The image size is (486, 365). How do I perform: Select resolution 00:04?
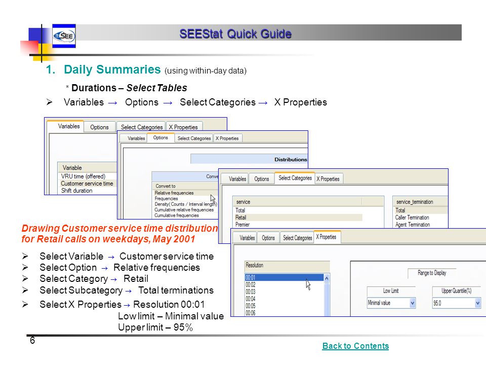tap(284, 299)
